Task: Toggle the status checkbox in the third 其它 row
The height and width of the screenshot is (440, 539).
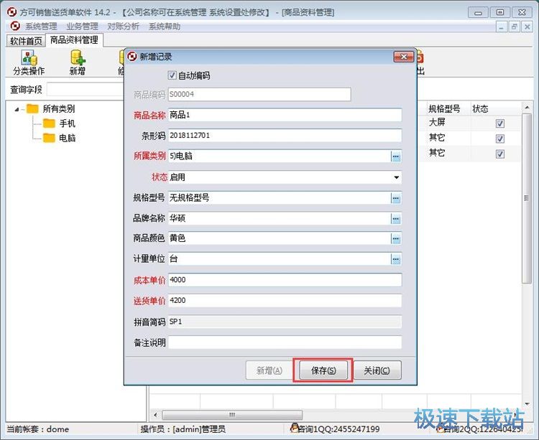Action: tap(500, 154)
